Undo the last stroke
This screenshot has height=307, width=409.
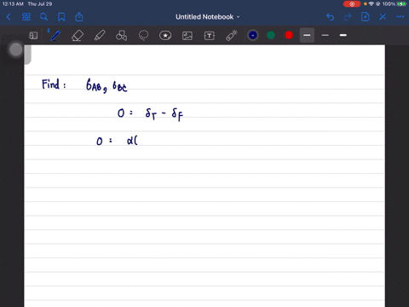[x=330, y=17]
